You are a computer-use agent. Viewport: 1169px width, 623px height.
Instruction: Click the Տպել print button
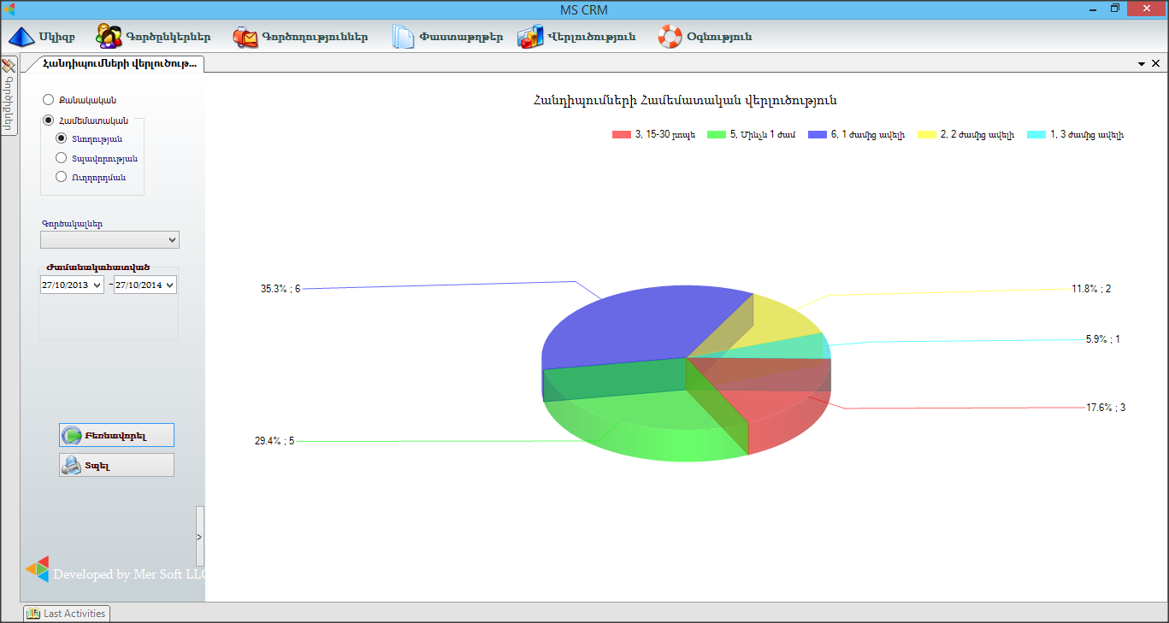point(116,465)
